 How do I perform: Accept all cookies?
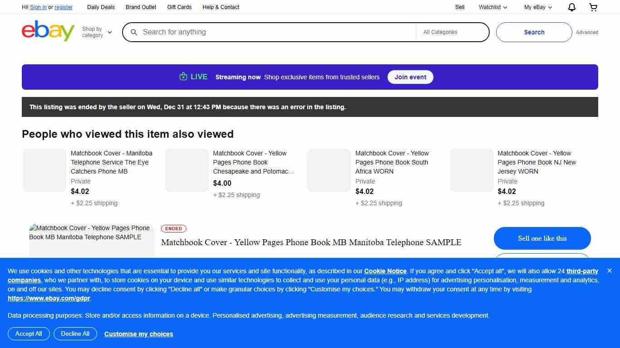(29, 334)
